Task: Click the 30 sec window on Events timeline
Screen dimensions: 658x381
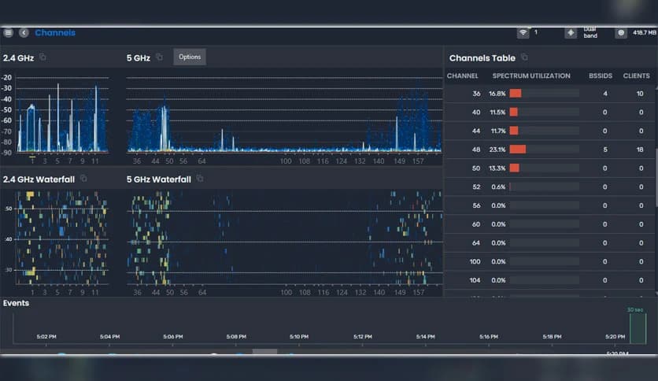Action: pyautogui.click(x=638, y=328)
